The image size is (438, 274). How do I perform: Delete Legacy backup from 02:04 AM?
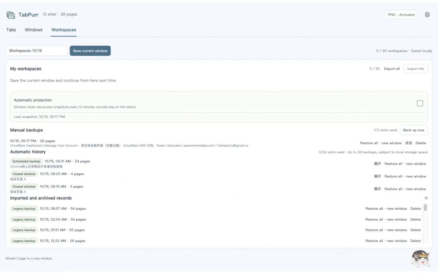coord(415,219)
